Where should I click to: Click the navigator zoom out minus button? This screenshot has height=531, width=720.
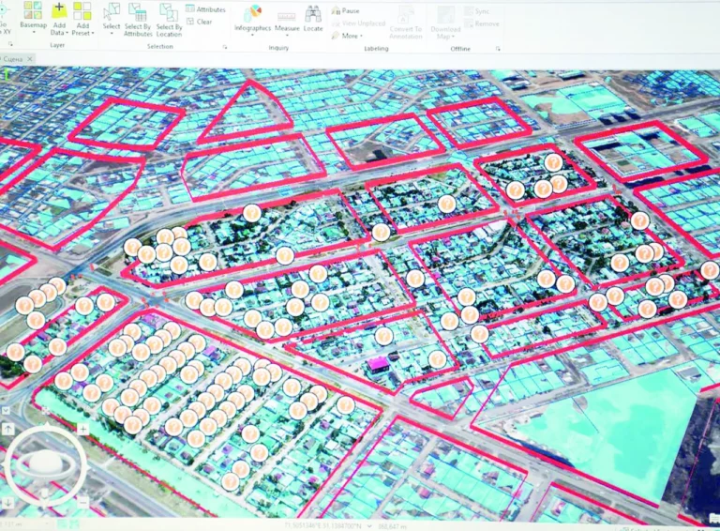[82, 503]
